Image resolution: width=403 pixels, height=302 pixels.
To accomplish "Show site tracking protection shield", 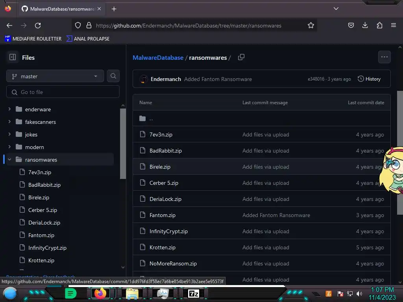I will point(78,26).
